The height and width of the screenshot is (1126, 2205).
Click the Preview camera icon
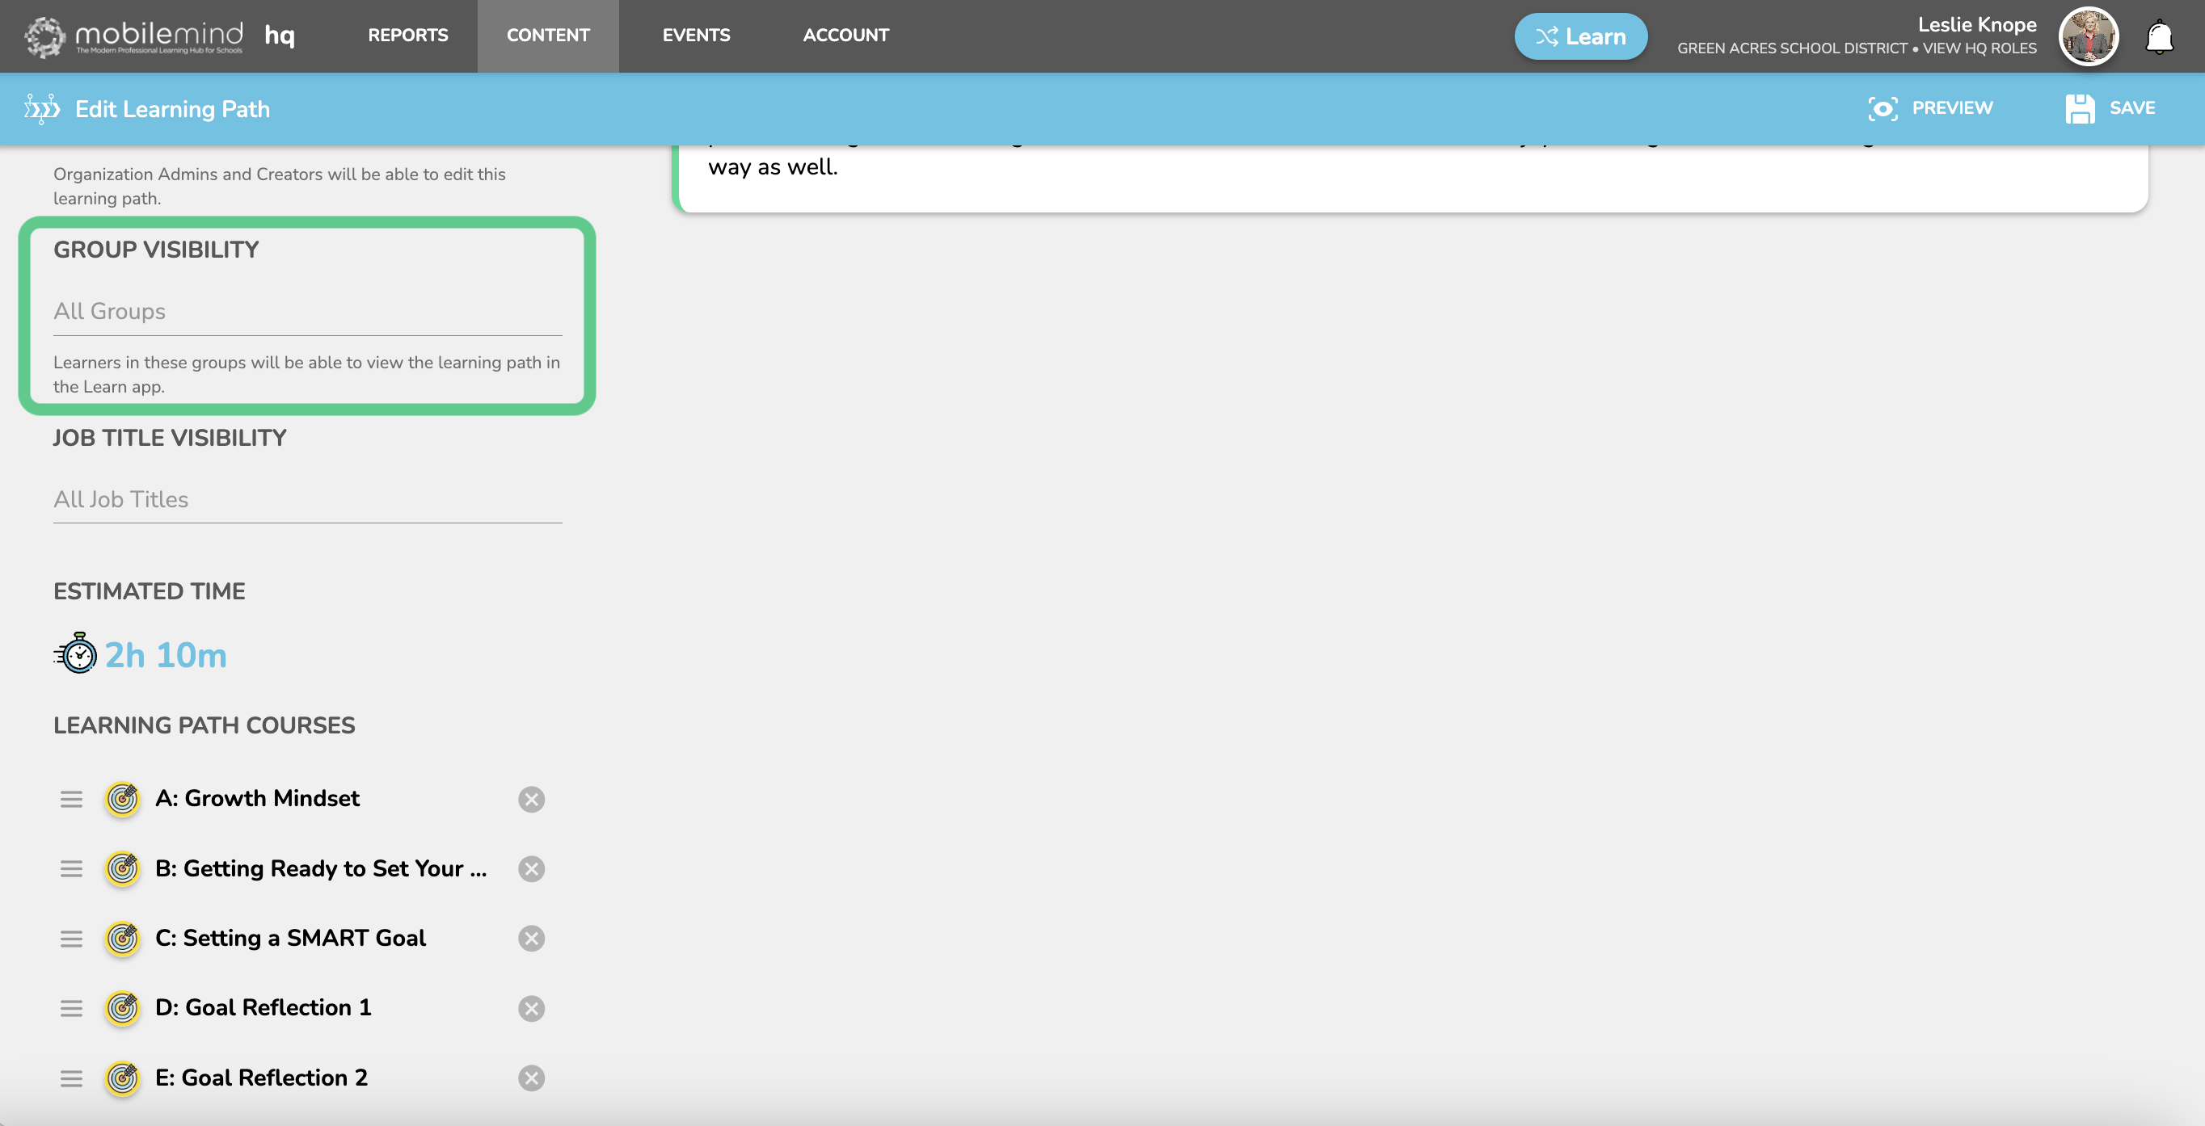coord(1882,109)
